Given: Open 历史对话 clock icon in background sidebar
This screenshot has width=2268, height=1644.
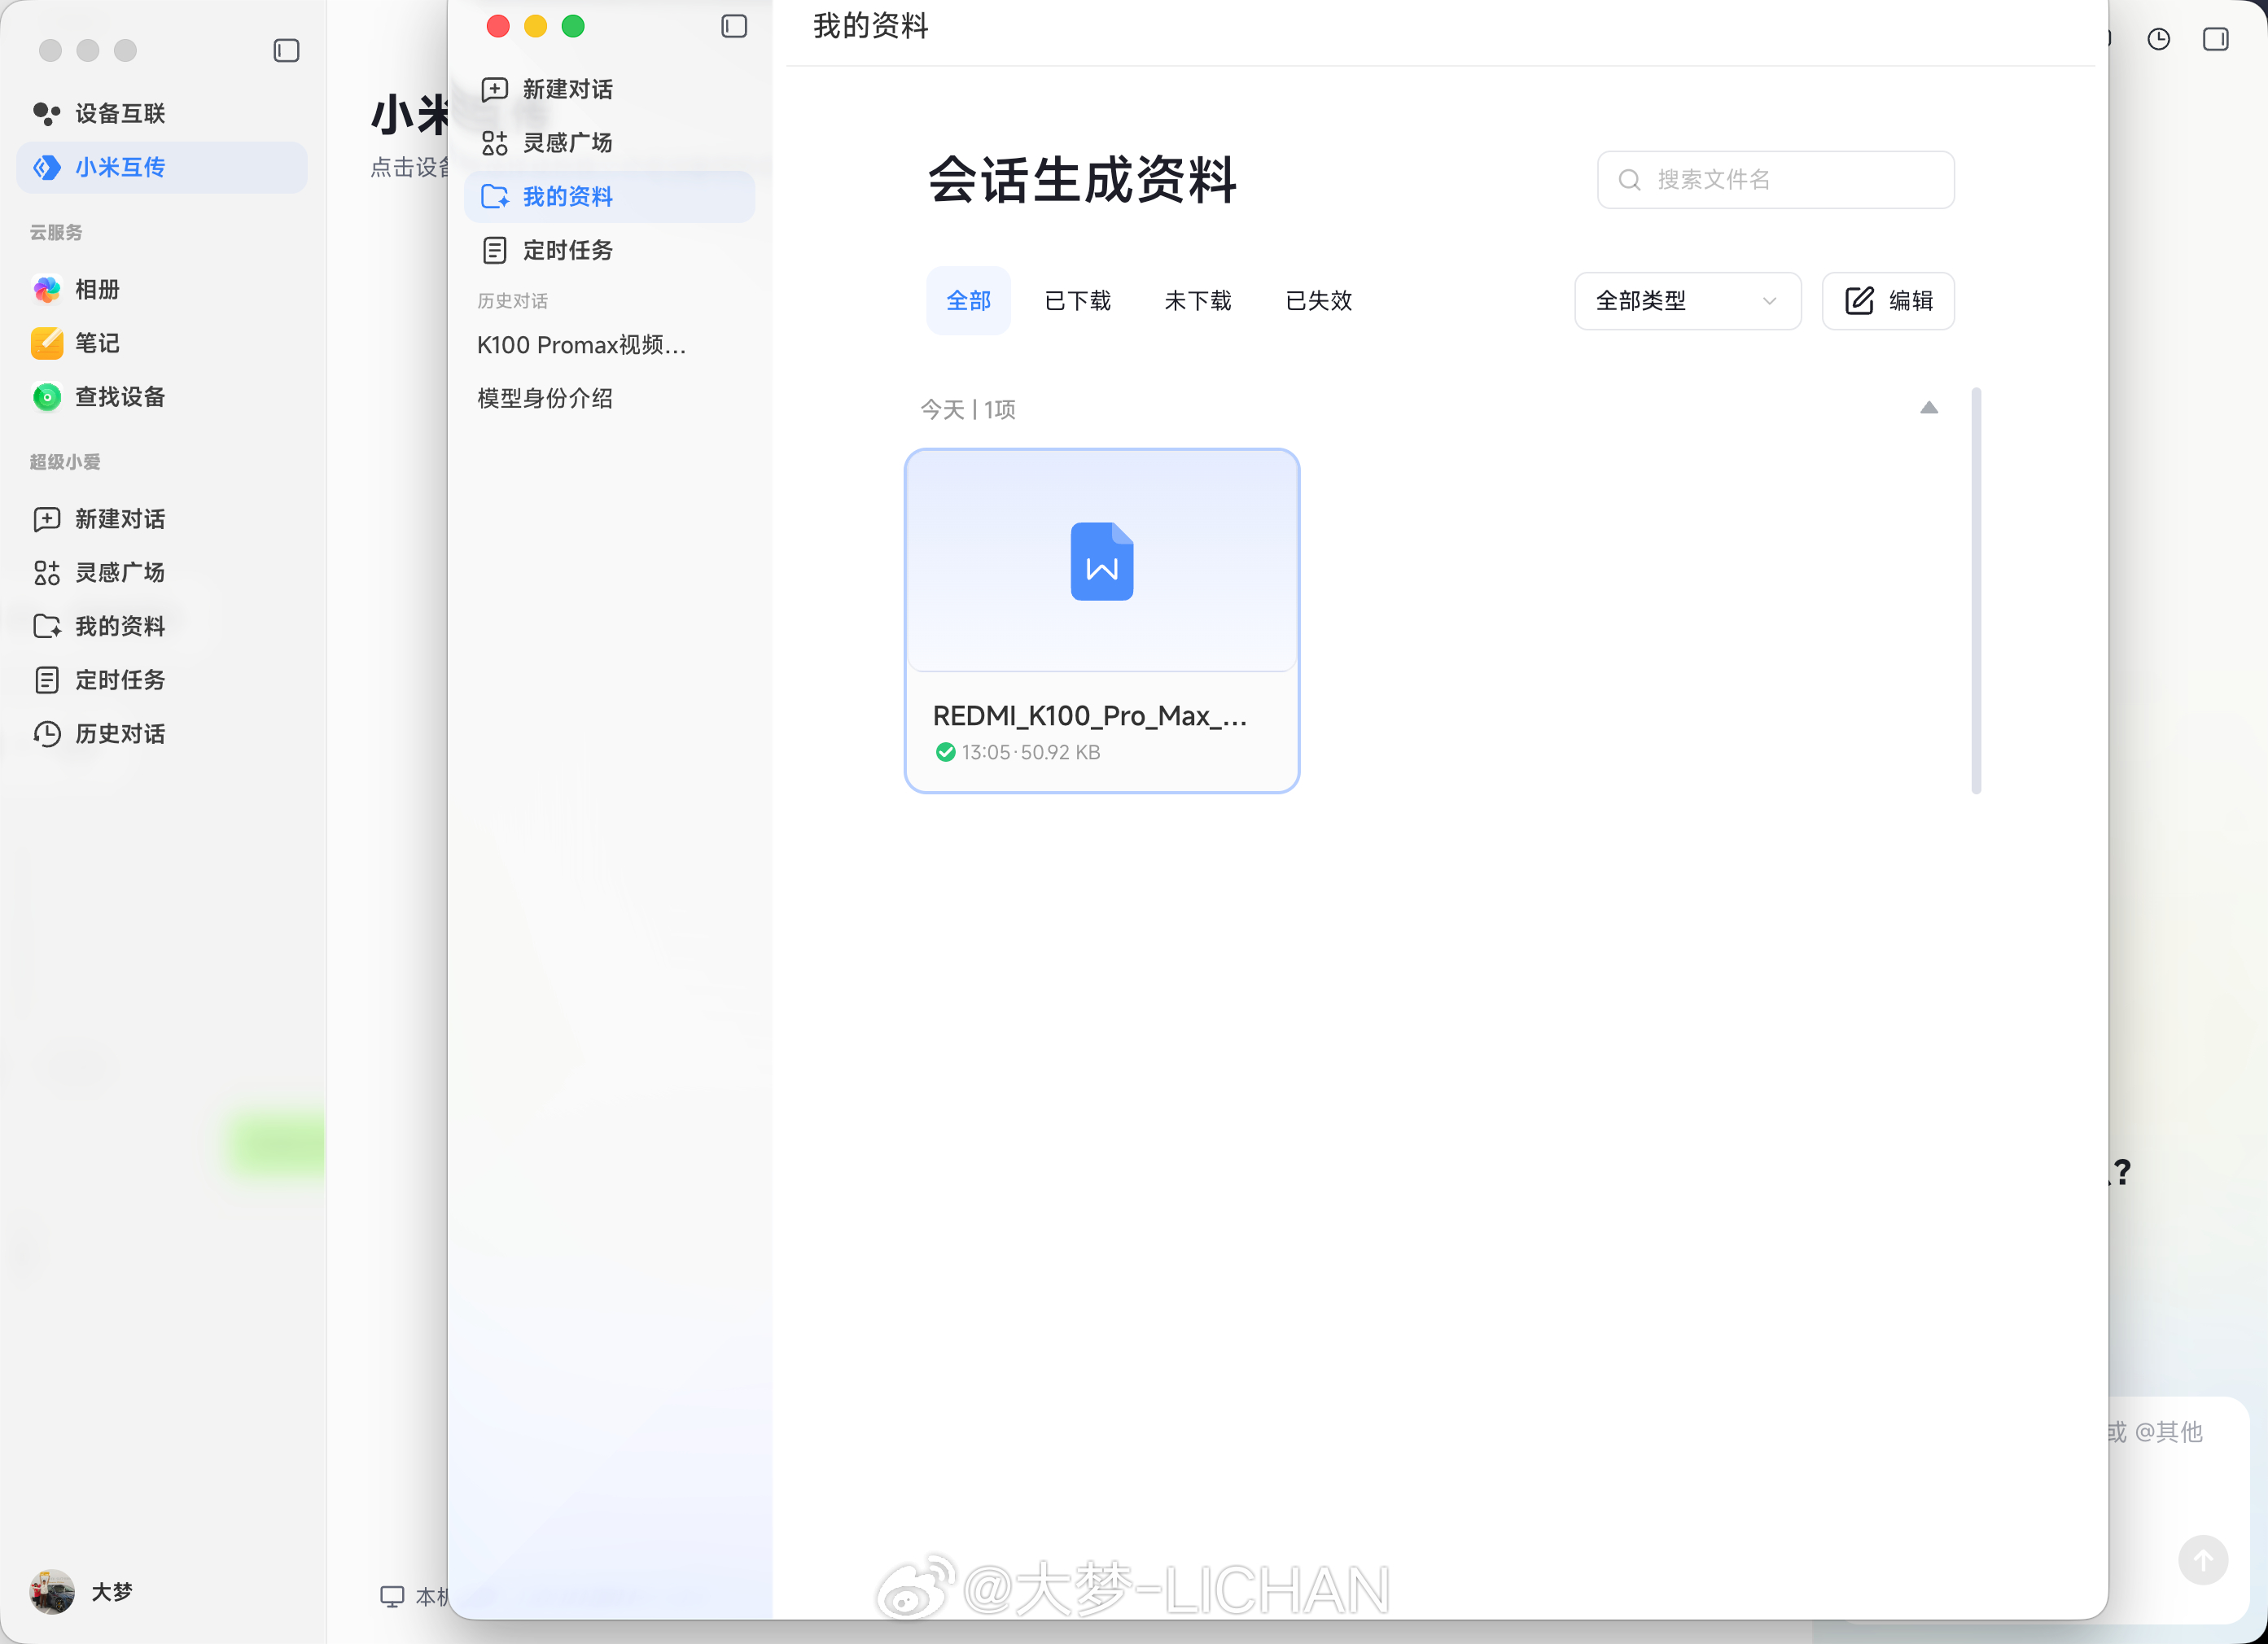Looking at the screenshot, I should (x=47, y=734).
